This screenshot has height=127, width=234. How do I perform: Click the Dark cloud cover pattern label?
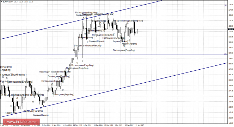(x=22, y=95)
